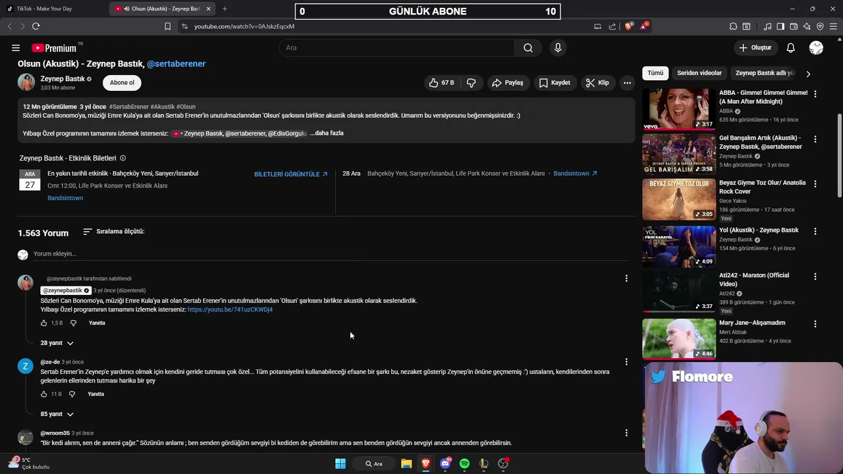Open Beyaz Giyme Toz Olur thumbnail
This screenshot has width=843, height=474.
tap(679, 199)
